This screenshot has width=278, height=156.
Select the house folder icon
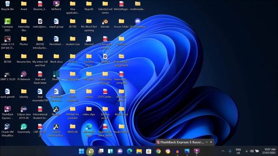tap(122, 23)
